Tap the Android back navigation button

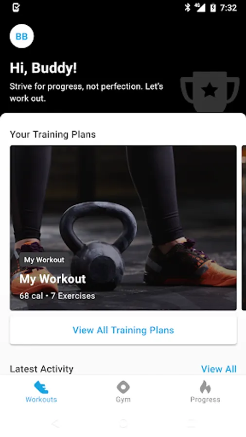click(55, 423)
